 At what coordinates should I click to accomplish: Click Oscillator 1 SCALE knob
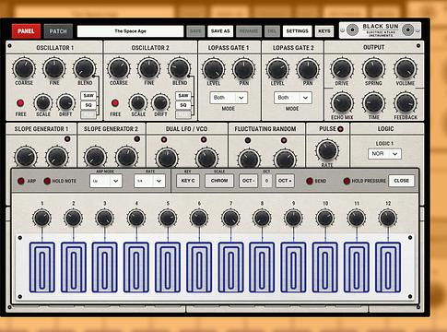click(43, 102)
